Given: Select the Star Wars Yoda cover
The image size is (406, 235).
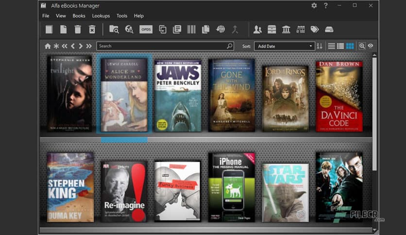Looking at the screenshot, I should pyautogui.click(x=286, y=193).
